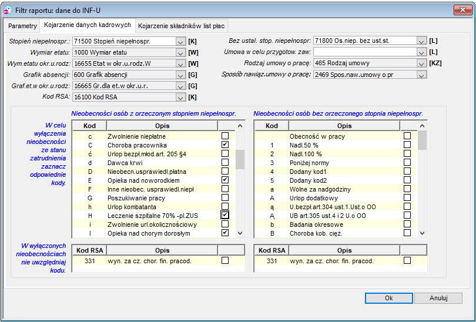Screen dimensions: 476x322
Task: Open the Rodzaj umowy o pracę dropdown
Action: click(x=421, y=63)
